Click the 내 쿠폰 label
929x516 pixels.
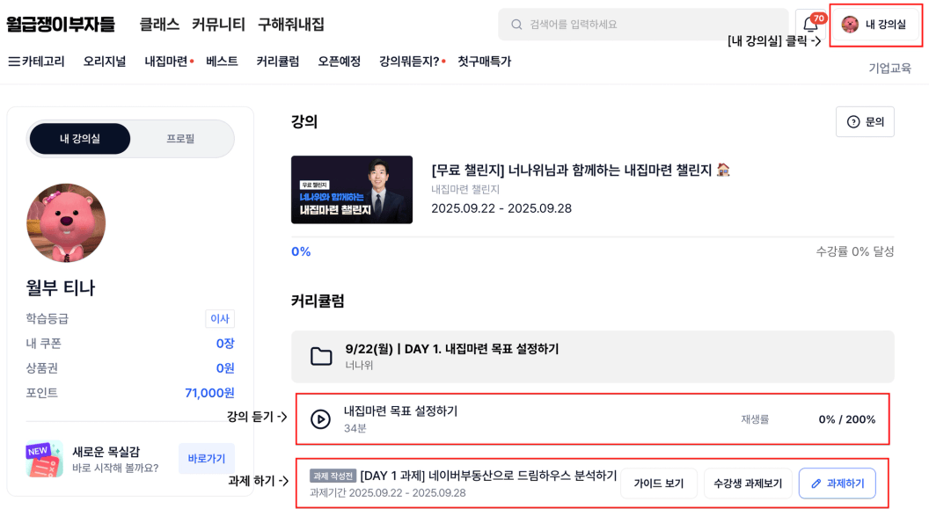point(43,343)
